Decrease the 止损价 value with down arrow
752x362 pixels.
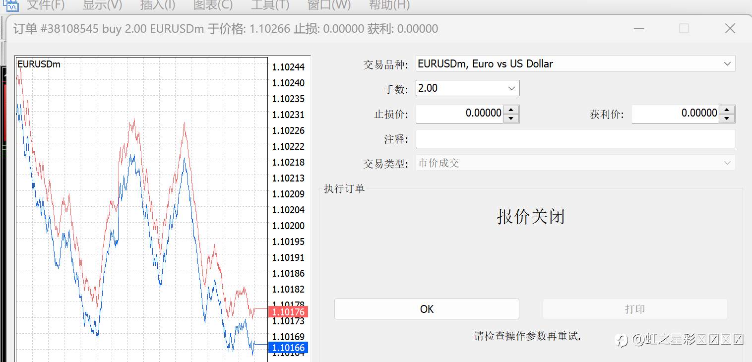[x=511, y=118]
